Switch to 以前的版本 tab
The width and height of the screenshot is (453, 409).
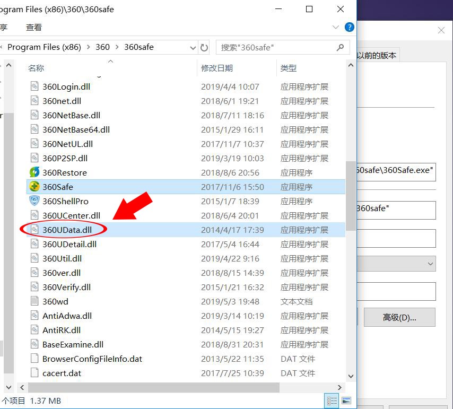[377, 55]
